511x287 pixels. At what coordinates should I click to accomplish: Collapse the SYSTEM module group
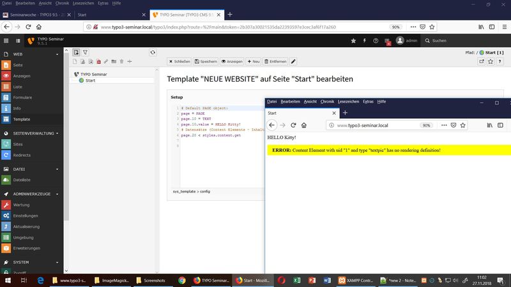pyautogui.click(x=57, y=262)
